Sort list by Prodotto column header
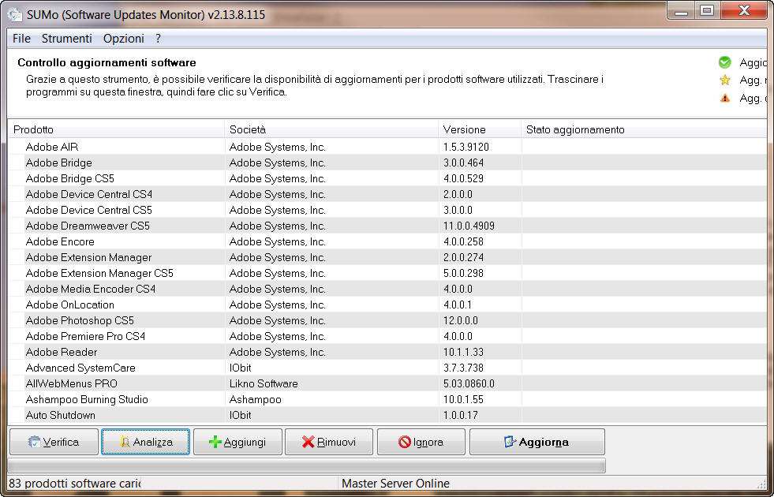Screen dimensions: 774x497 coord(117,130)
